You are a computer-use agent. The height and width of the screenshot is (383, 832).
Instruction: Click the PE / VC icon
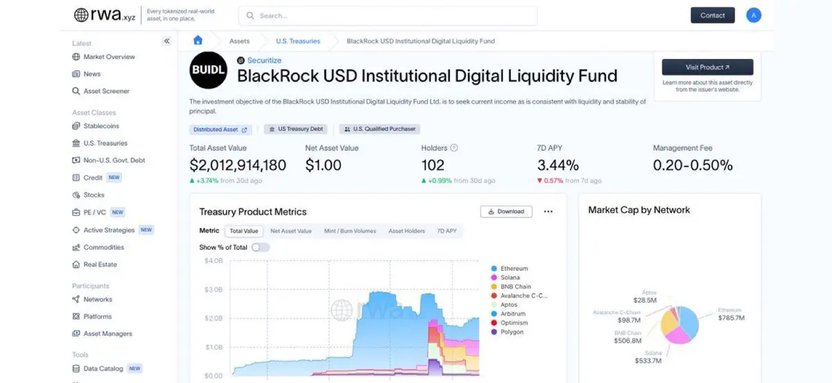[76, 212]
